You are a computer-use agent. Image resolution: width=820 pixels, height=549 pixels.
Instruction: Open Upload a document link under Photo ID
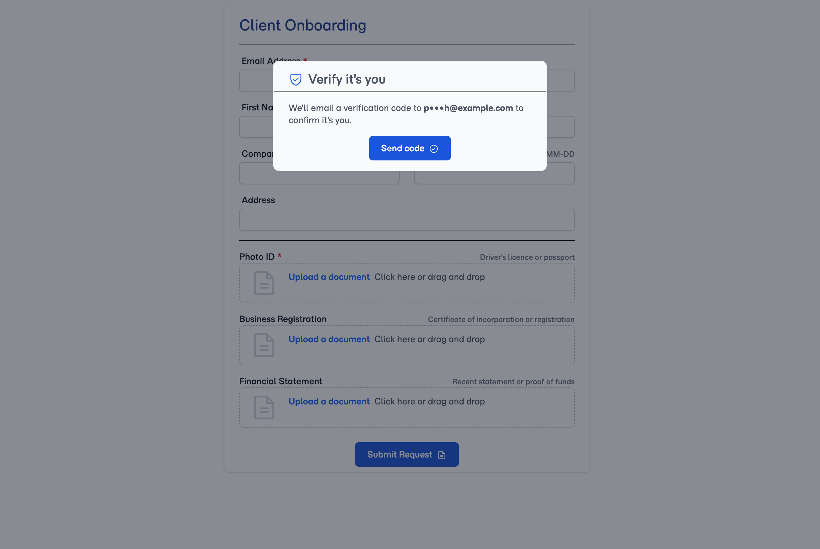(x=329, y=277)
